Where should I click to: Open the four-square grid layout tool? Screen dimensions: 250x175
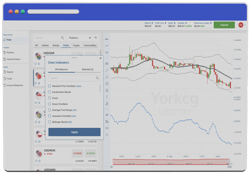point(107,84)
